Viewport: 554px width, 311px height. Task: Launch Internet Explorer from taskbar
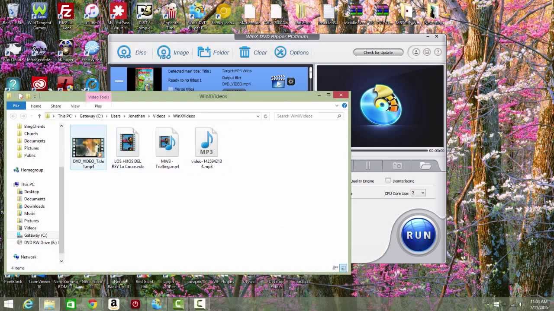pyautogui.click(x=28, y=304)
